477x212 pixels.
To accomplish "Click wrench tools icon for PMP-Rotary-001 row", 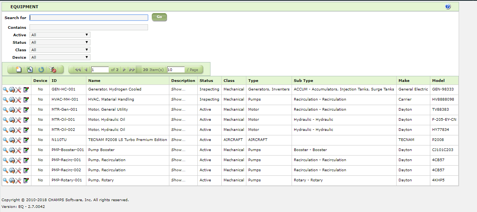I will (x=18, y=181).
